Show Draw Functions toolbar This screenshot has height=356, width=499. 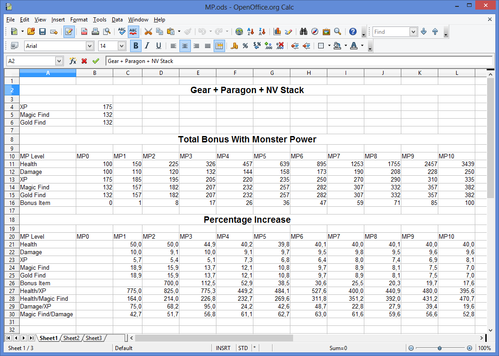(x=289, y=31)
